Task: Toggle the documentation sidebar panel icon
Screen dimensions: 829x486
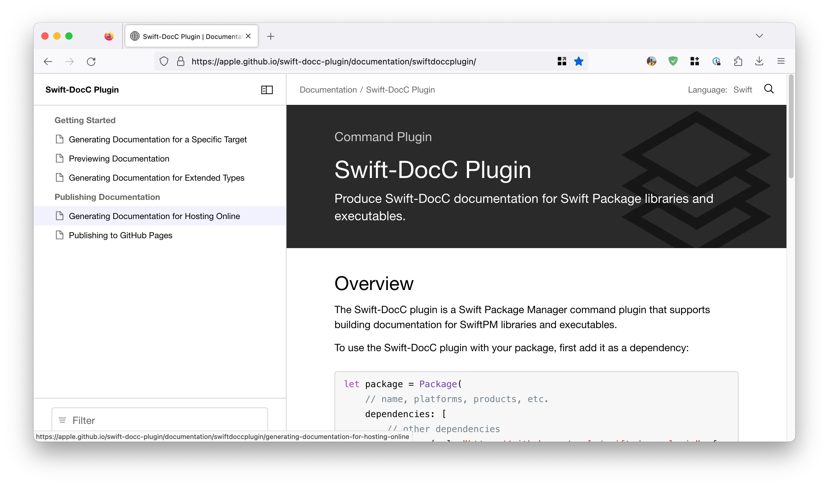Action: tap(267, 90)
